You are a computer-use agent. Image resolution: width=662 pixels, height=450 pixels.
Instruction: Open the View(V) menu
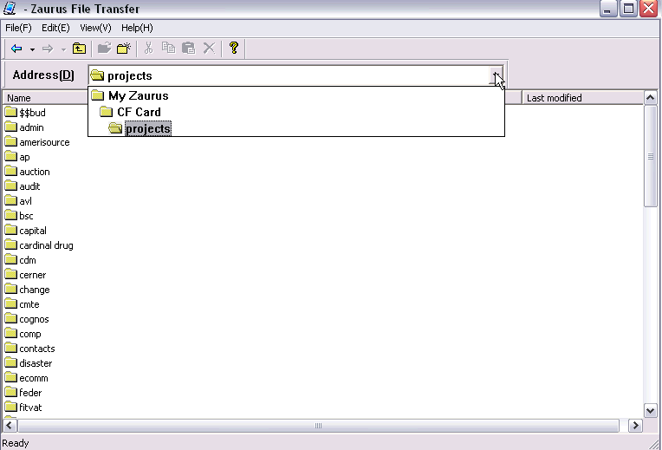(x=95, y=28)
